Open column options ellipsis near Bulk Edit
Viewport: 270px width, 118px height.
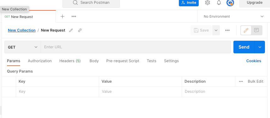click(241, 81)
